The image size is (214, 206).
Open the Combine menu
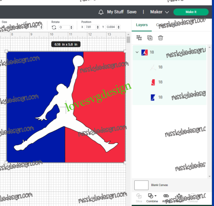[152, 198]
